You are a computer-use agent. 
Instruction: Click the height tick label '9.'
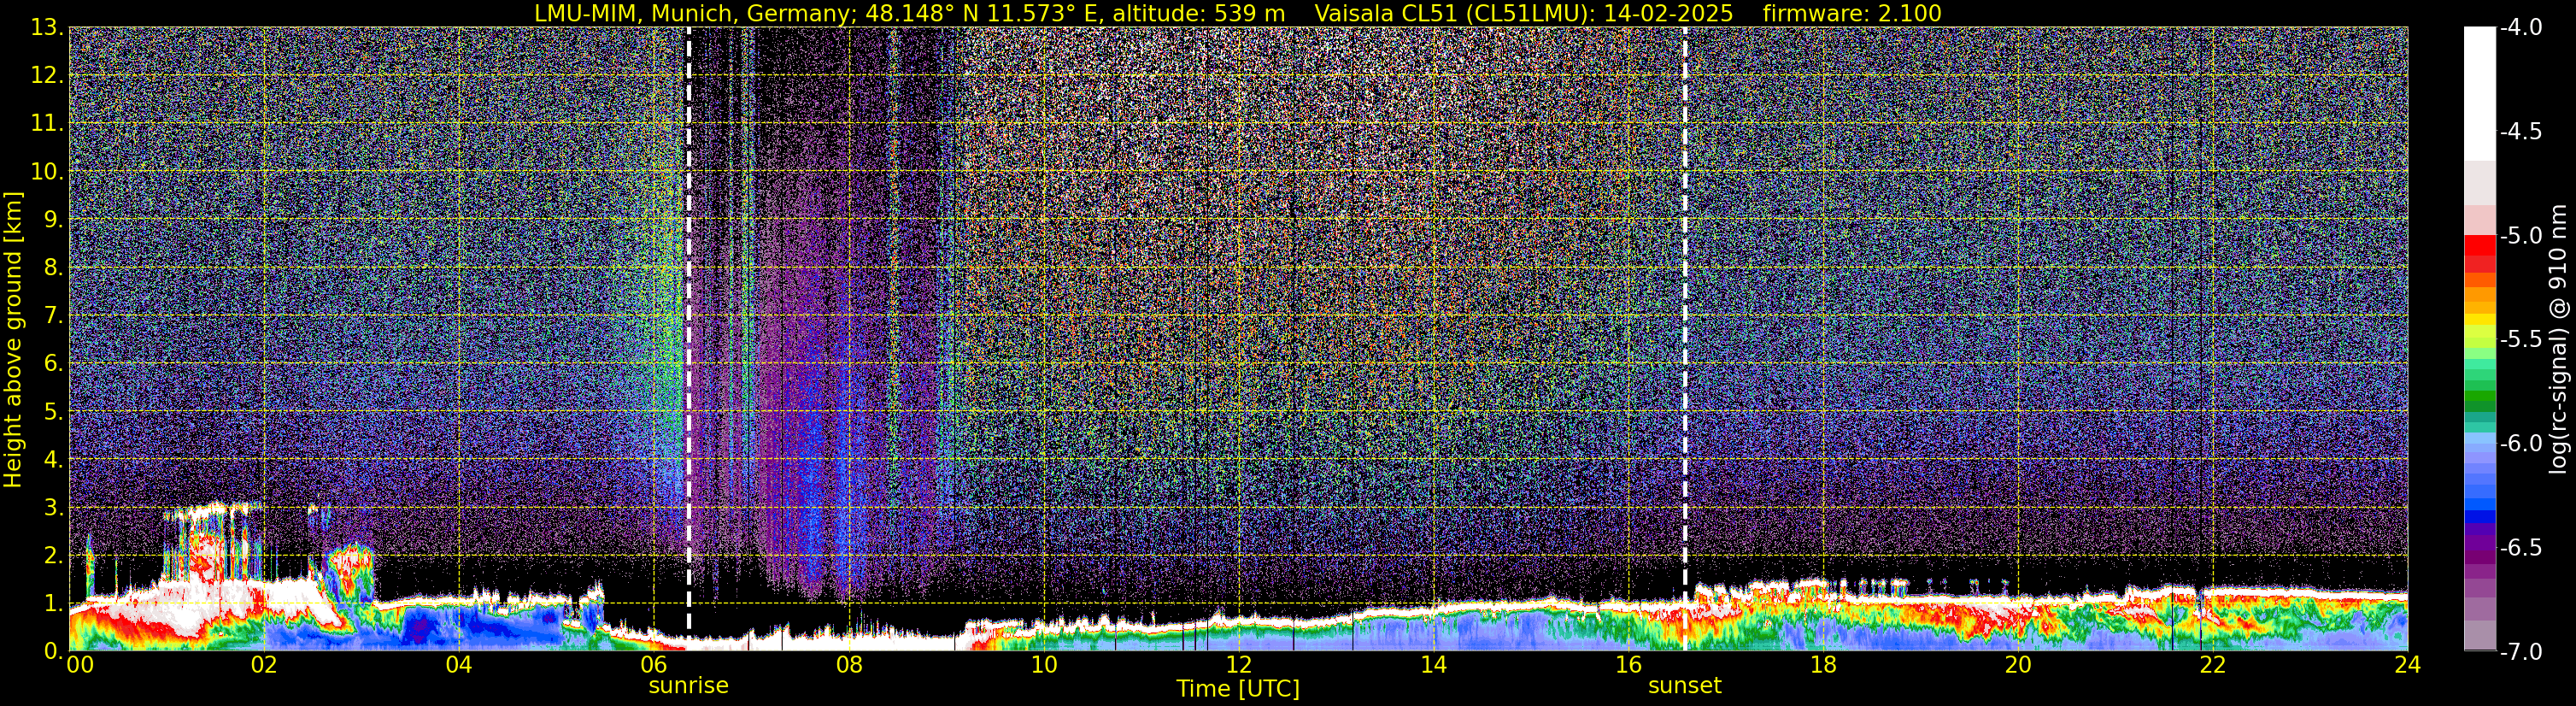coord(52,220)
